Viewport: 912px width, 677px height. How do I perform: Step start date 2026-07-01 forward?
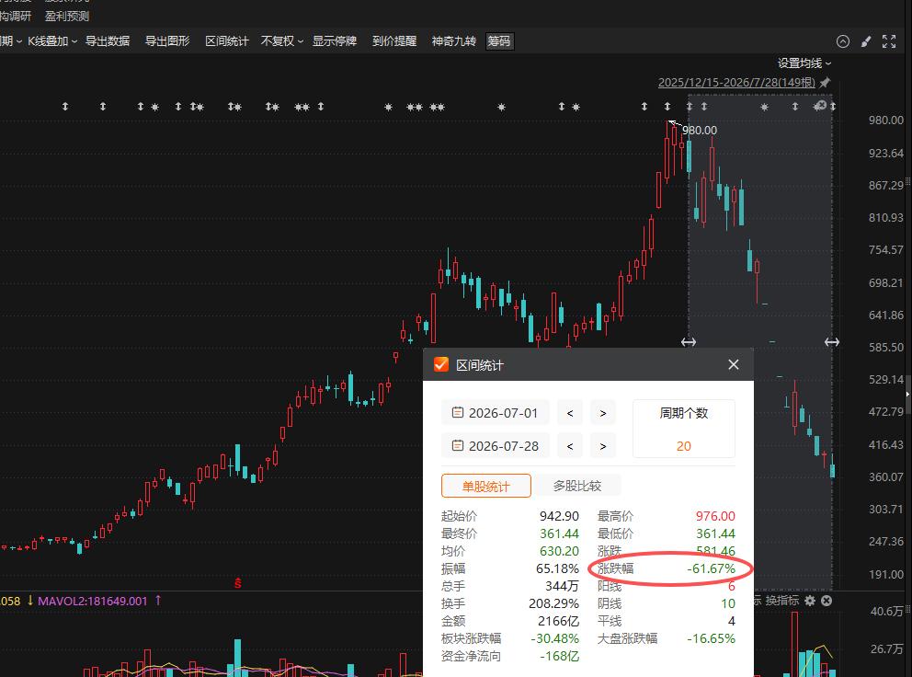click(603, 413)
